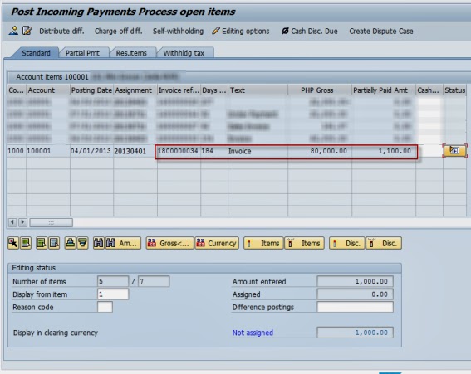Switch to the Partial Pmt tab
This screenshot has width=471, height=374.
click(82, 53)
